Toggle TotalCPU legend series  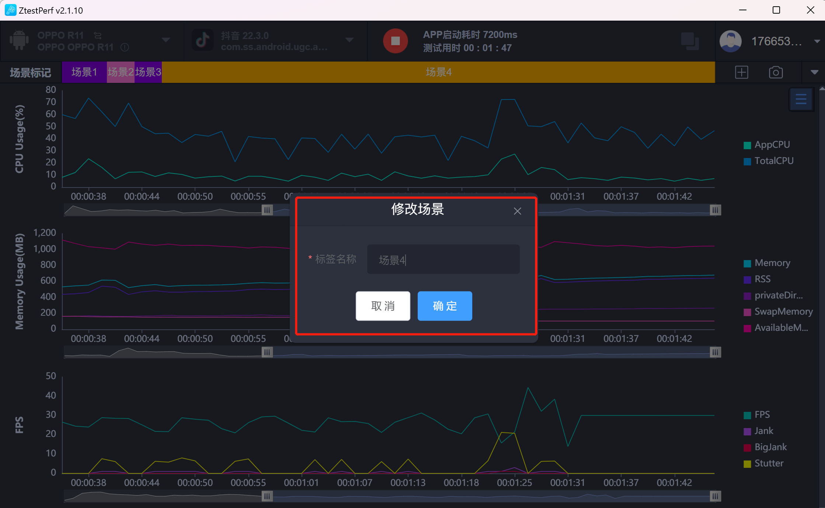pos(769,161)
